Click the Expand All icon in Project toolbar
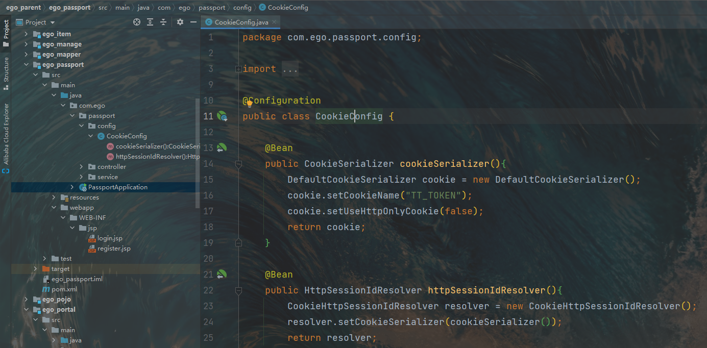The image size is (707, 348). pos(150,22)
